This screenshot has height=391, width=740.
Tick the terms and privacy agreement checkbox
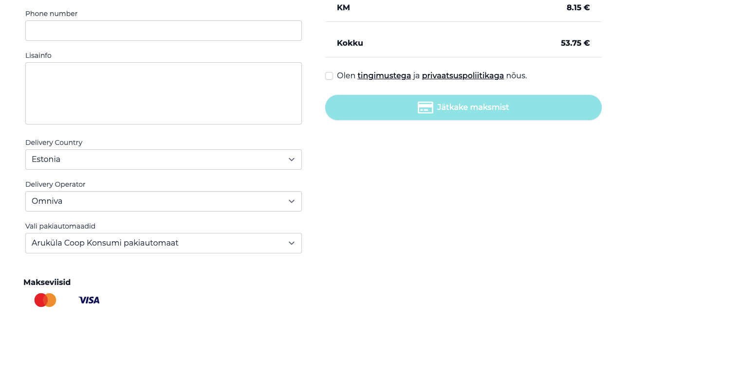click(329, 76)
